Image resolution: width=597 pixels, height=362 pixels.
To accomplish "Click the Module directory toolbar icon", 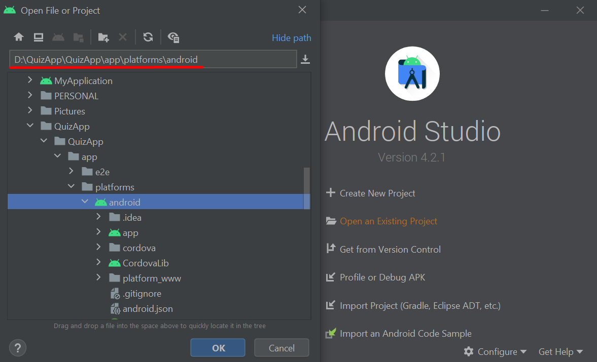I will click(79, 37).
